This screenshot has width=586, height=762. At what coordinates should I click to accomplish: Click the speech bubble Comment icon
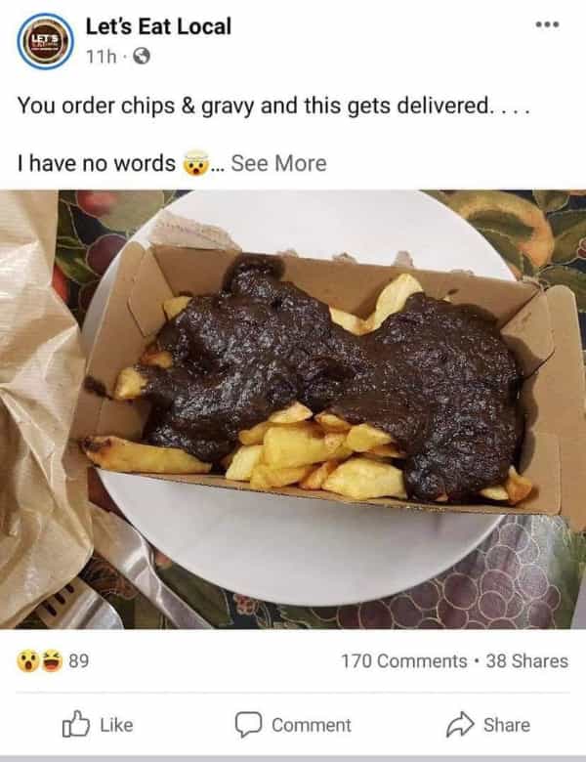[x=249, y=725]
